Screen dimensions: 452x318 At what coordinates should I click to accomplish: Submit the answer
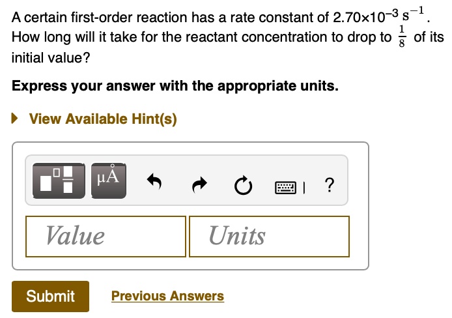point(50,296)
